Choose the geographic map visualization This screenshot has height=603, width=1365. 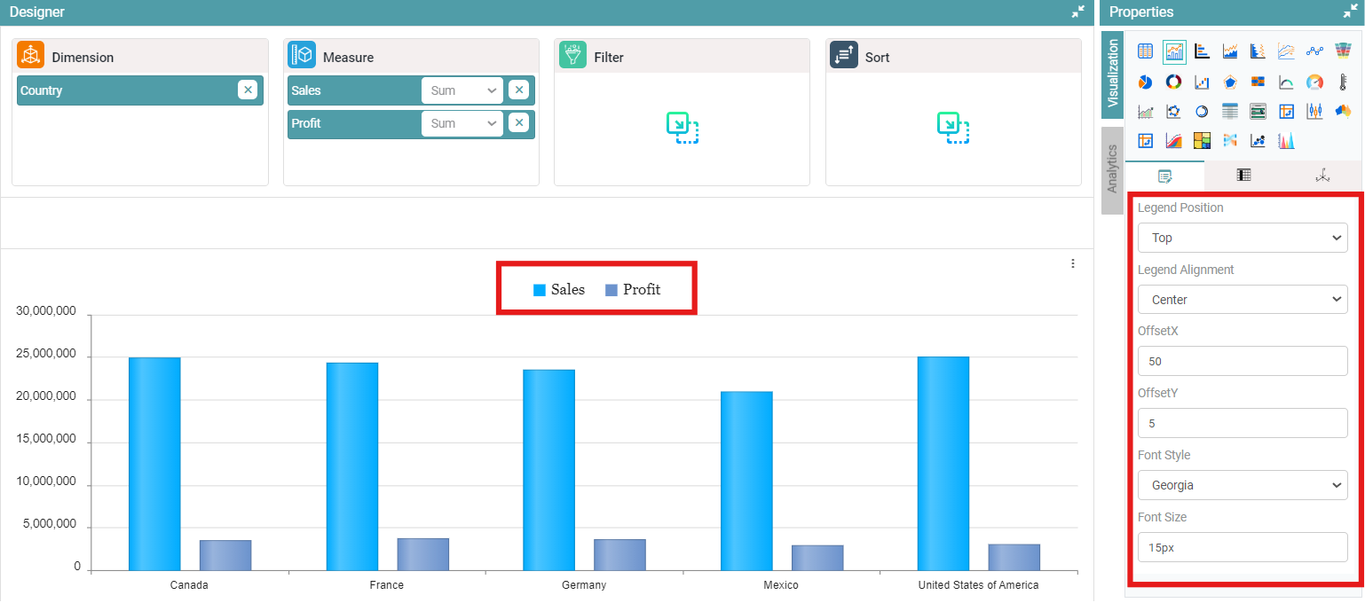pyautogui.click(x=1343, y=111)
